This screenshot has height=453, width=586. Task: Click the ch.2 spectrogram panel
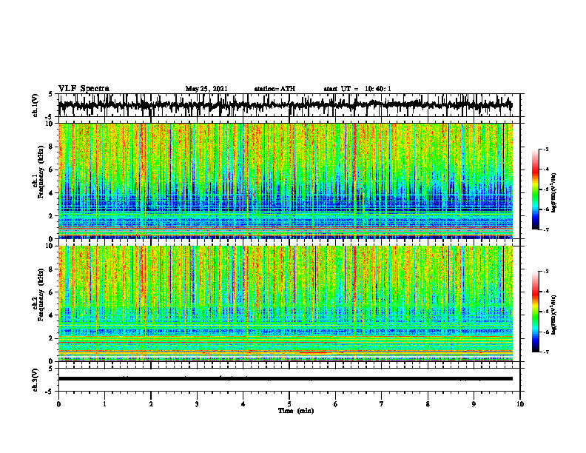286,303
